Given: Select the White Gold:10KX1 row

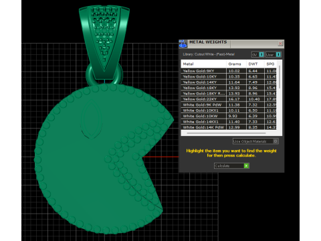Looking at the screenshot, I should coord(229,110).
